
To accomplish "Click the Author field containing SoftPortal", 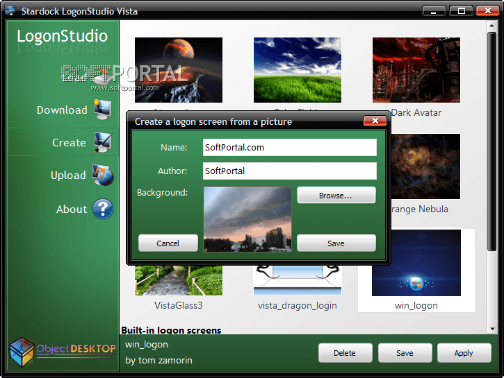I will (x=290, y=171).
